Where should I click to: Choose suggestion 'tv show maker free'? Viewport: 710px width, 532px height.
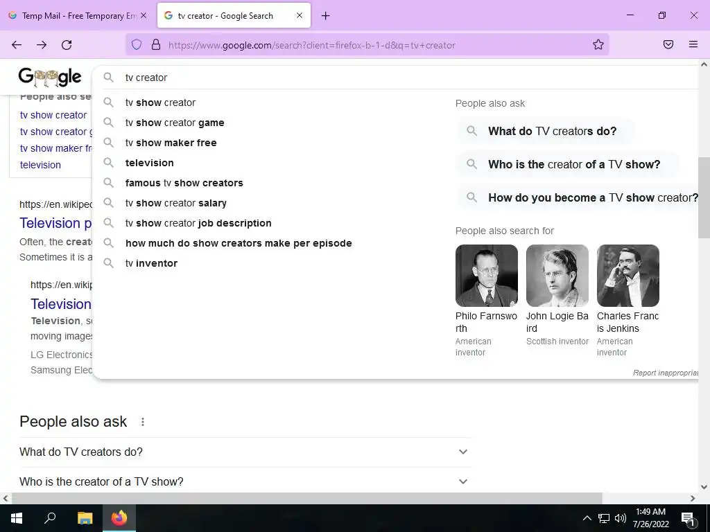tap(171, 143)
